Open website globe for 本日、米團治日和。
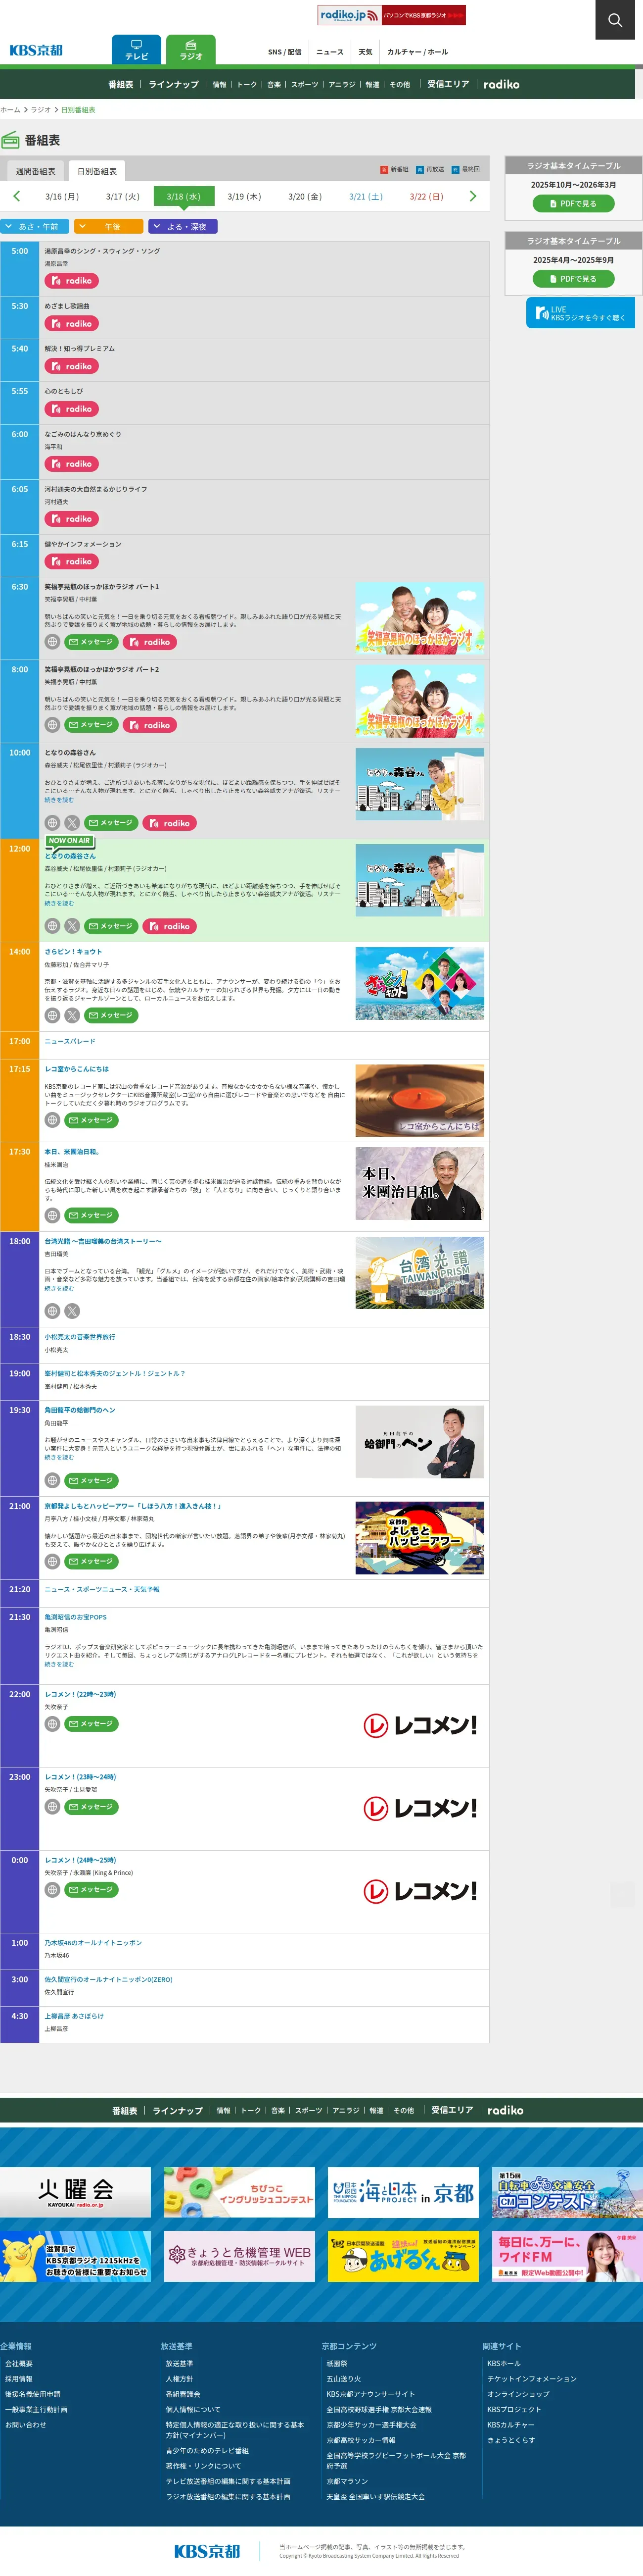This screenshot has height=2576, width=643. pos(52,1215)
